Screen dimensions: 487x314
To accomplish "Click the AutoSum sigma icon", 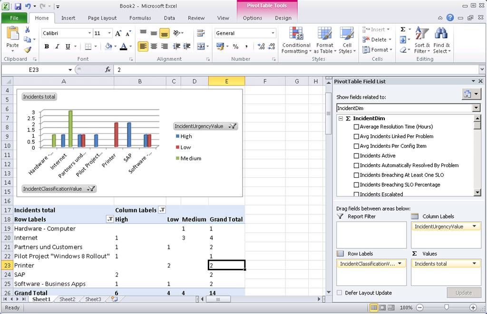I will [x=403, y=29].
